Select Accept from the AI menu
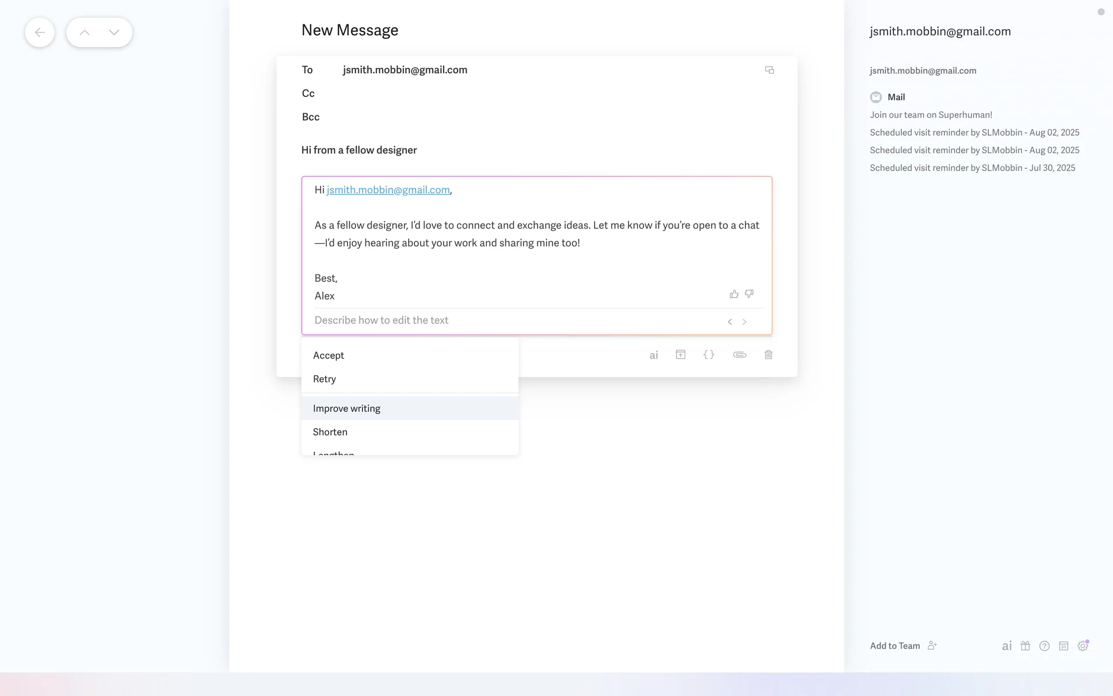The image size is (1113, 696). (x=329, y=356)
